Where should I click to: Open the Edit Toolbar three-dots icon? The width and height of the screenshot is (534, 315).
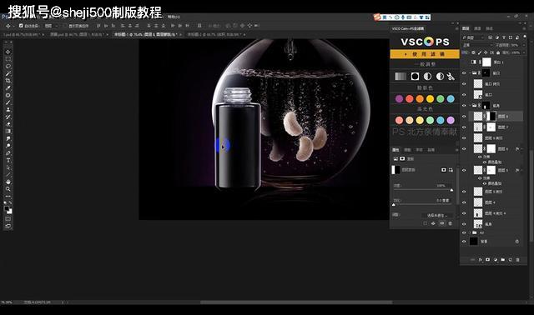(8, 197)
